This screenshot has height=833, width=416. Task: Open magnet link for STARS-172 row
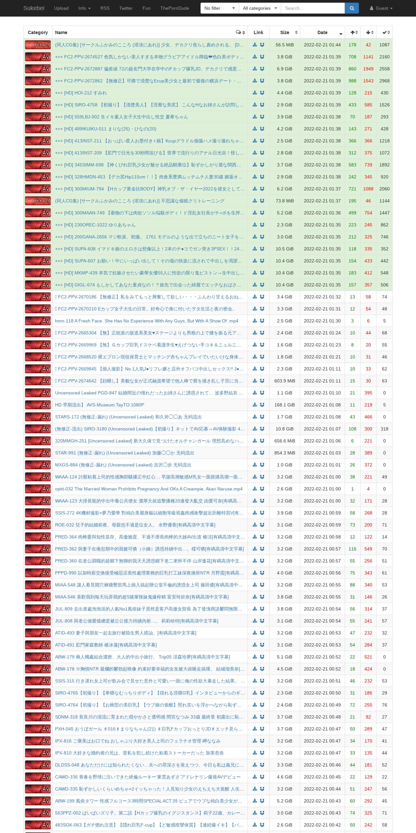262,417
